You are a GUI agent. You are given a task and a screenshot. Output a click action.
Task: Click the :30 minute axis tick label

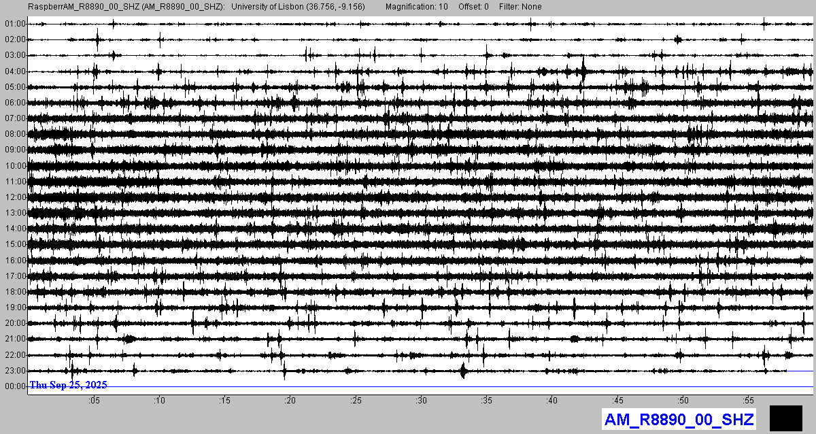point(421,400)
